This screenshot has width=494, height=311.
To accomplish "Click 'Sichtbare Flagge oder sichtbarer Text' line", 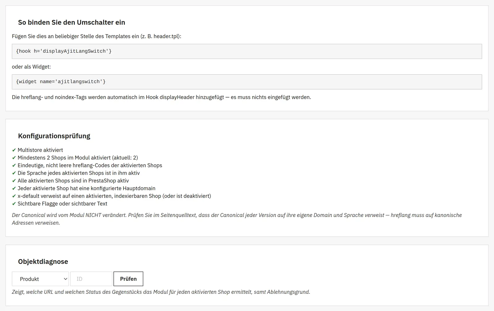I will point(60,204).
